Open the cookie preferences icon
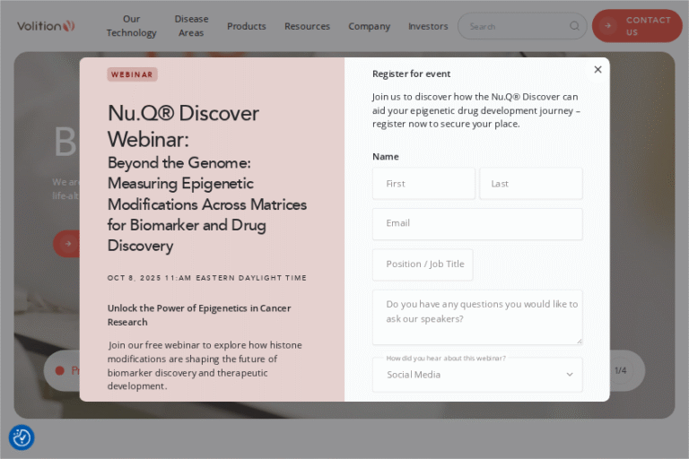This screenshot has width=689, height=459. [x=22, y=437]
